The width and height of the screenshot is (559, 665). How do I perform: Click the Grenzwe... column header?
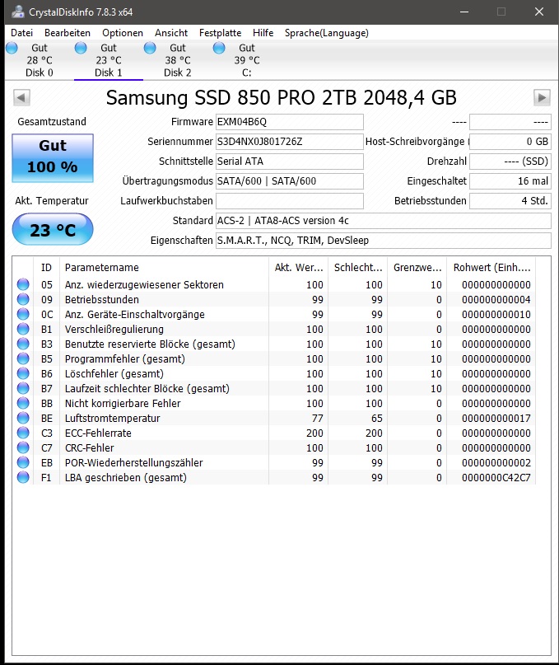[x=417, y=268]
